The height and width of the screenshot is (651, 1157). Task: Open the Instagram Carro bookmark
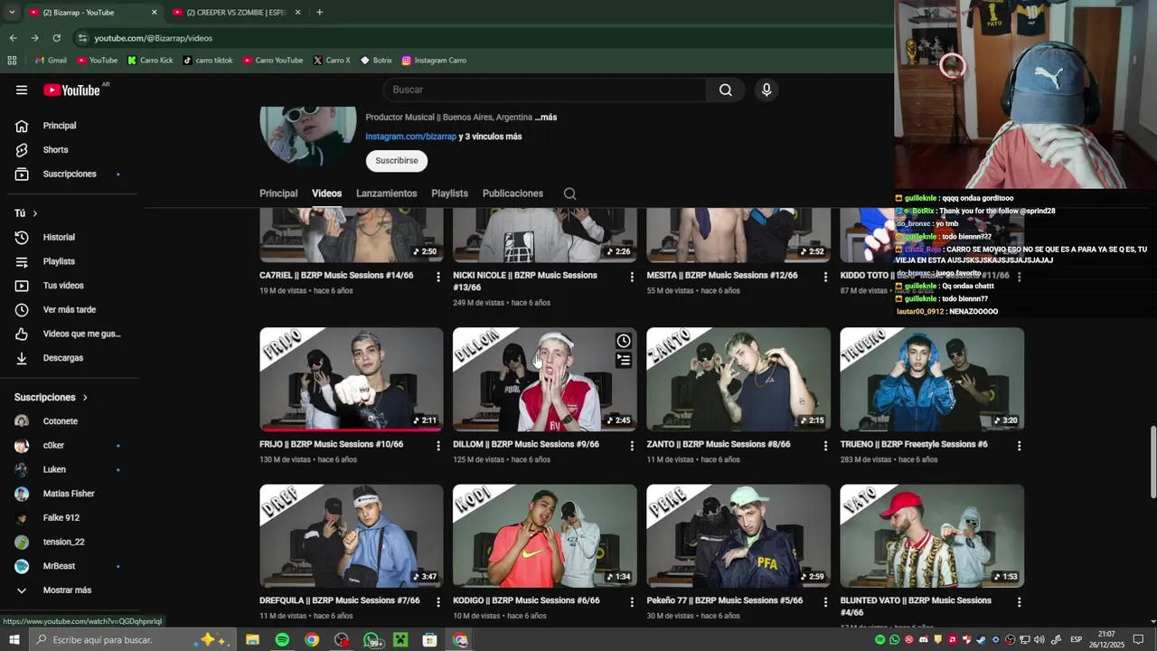(x=434, y=61)
